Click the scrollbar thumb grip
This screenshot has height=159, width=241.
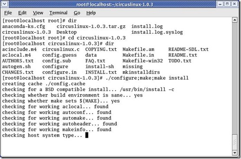coord(234,142)
